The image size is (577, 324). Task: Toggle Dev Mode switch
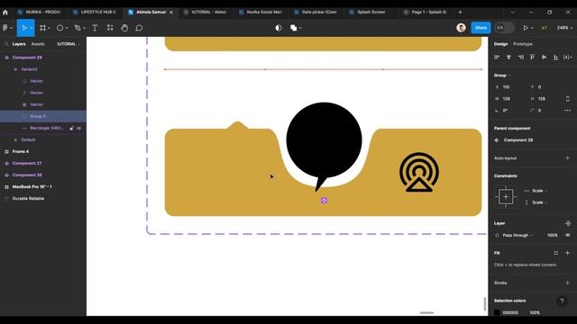[x=504, y=28]
